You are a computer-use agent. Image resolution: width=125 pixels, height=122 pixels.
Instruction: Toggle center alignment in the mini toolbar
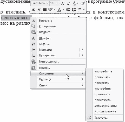coord(45,10)
